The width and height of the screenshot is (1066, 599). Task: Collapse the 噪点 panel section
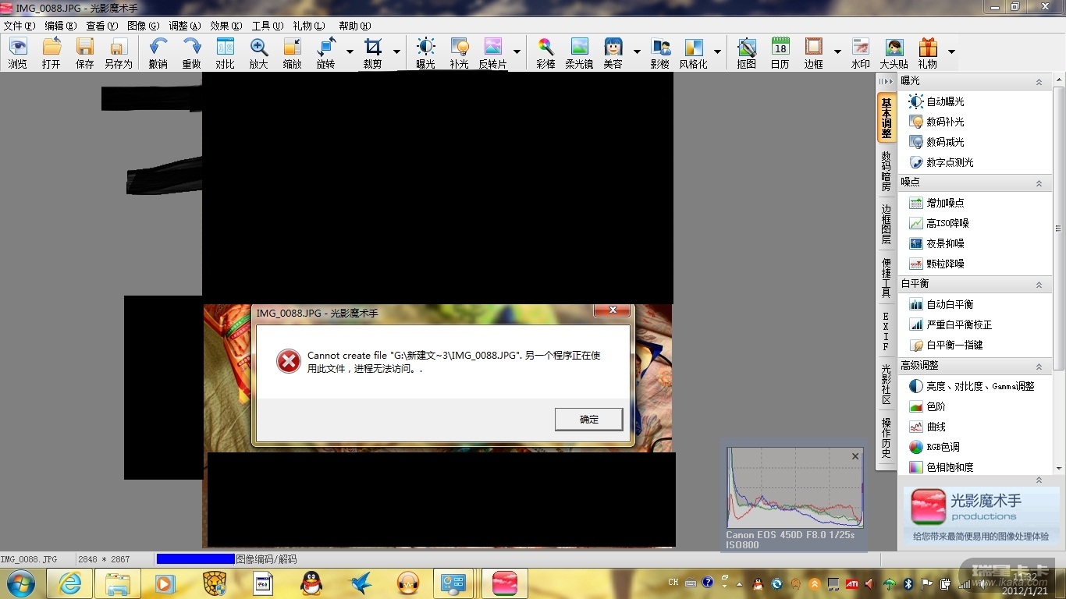coord(1039,183)
